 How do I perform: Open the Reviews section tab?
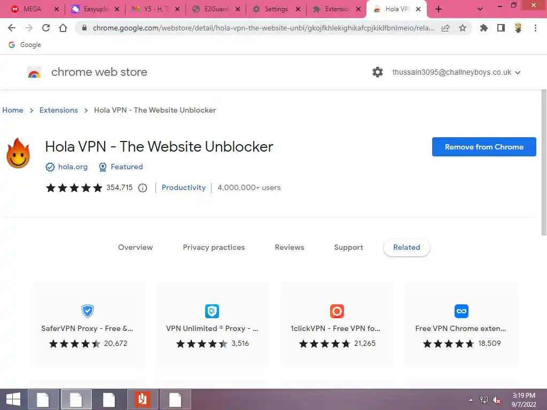(x=290, y=247)
